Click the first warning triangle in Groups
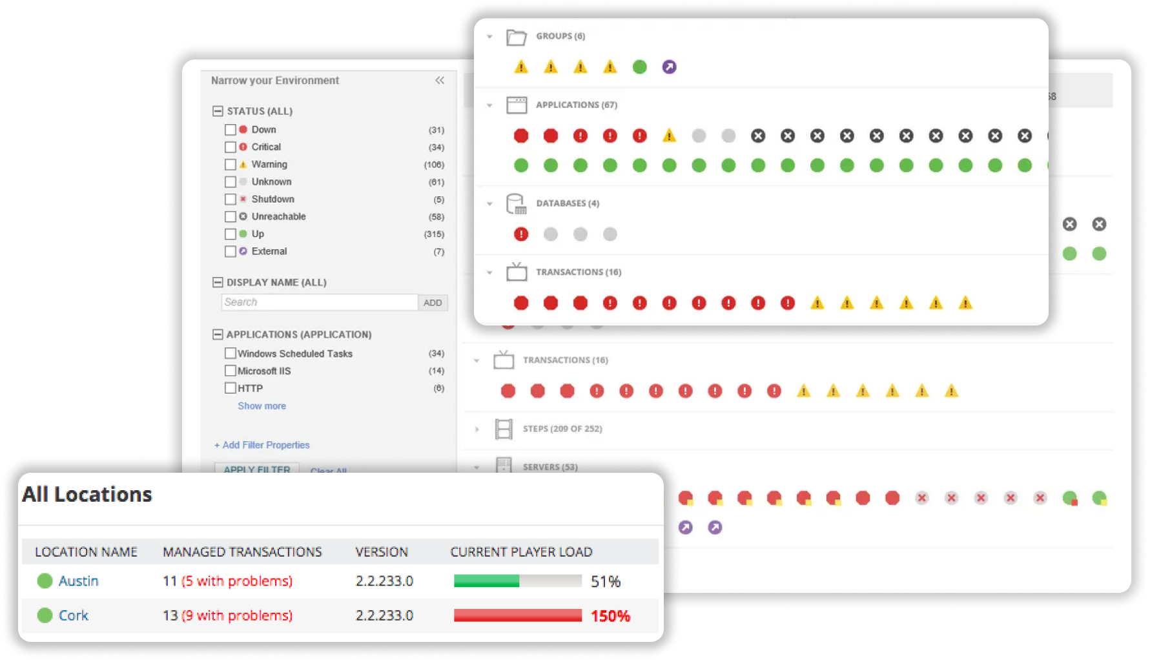 [521, 67]
